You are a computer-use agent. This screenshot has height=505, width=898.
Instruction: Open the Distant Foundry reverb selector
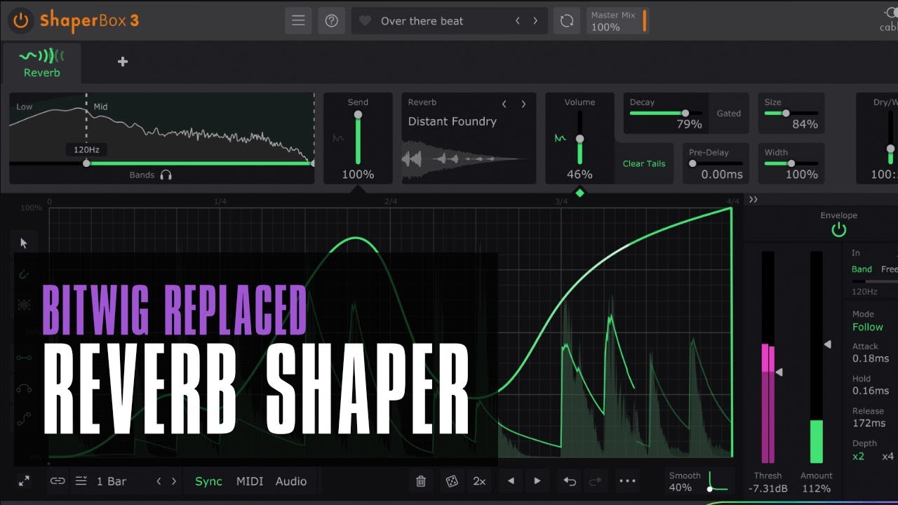pyautogui.click(x=453, y=121)
